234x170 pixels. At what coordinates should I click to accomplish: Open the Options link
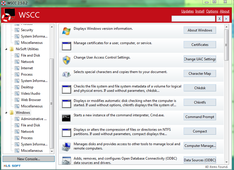point(212,11)
